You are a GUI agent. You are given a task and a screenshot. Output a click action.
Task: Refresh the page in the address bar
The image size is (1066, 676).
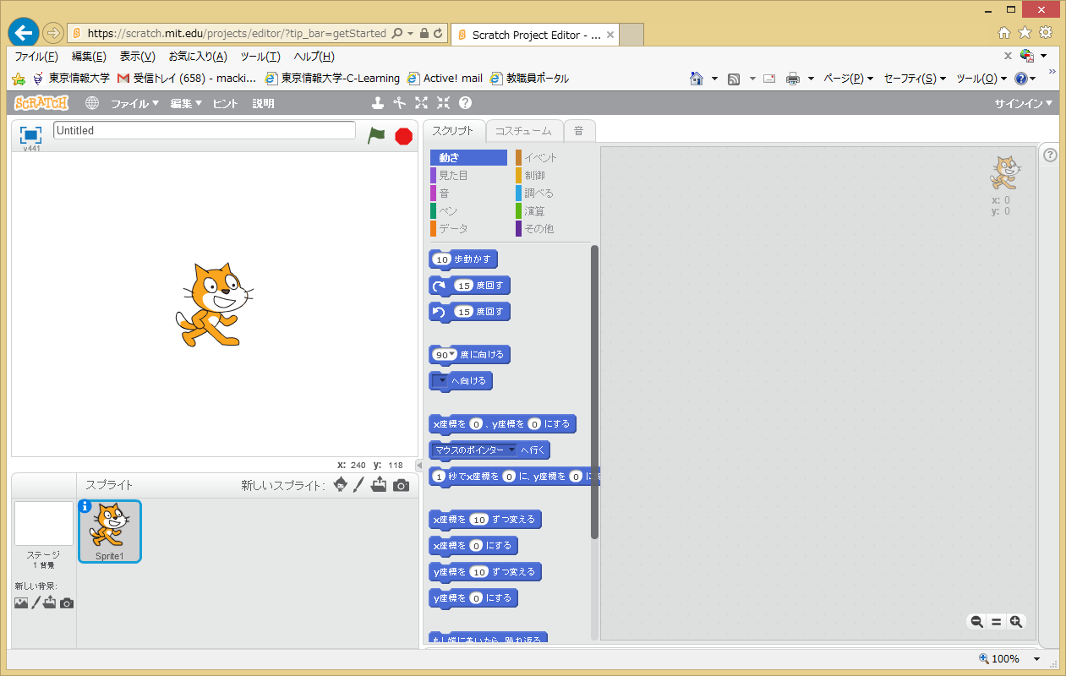tap(438, 34)
